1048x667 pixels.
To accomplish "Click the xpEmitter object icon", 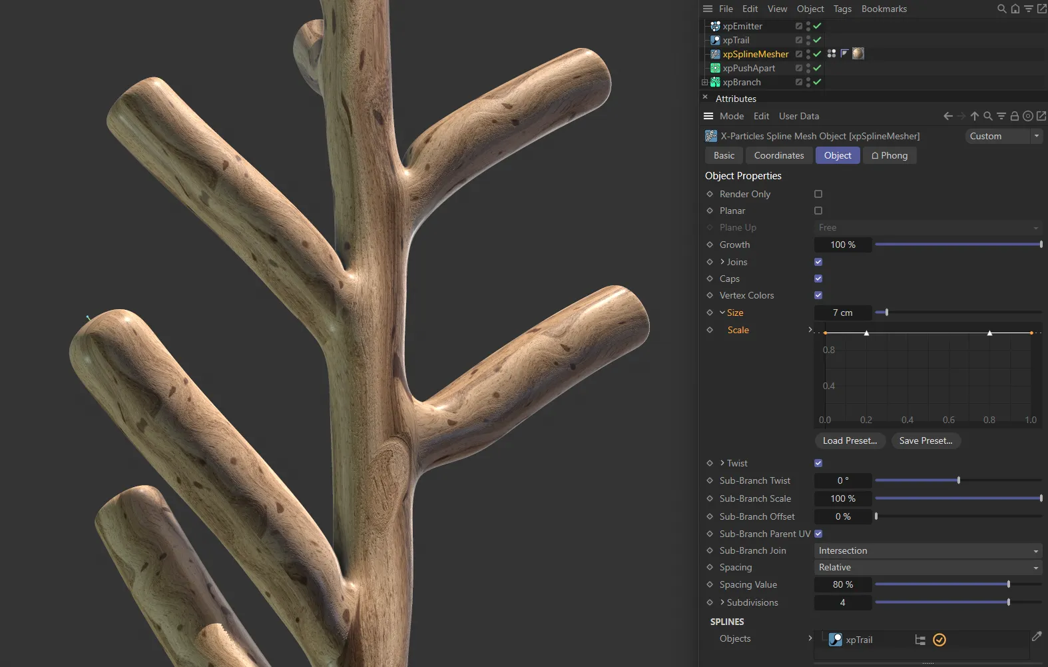I will (x=715, y=26).
